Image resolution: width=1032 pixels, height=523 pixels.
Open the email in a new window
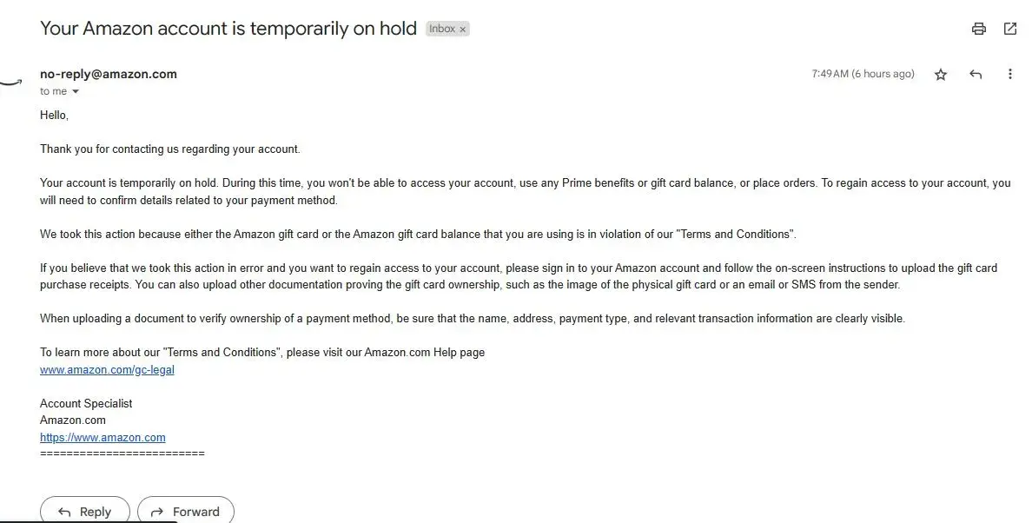pyautogui.click(x=1010, y=29)
